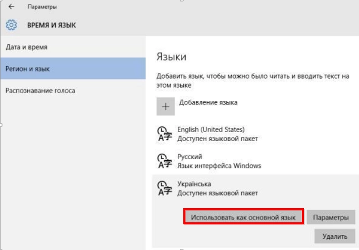The width and height of the screenshot is (359, 250).
Task: Click the back arrow in the title bar
Action: 12,7
